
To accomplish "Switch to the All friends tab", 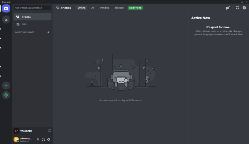I will (93, 8).
